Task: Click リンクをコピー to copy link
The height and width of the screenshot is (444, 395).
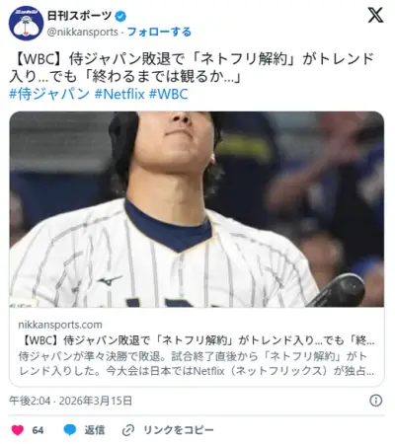Action: [x=178, y=430]
